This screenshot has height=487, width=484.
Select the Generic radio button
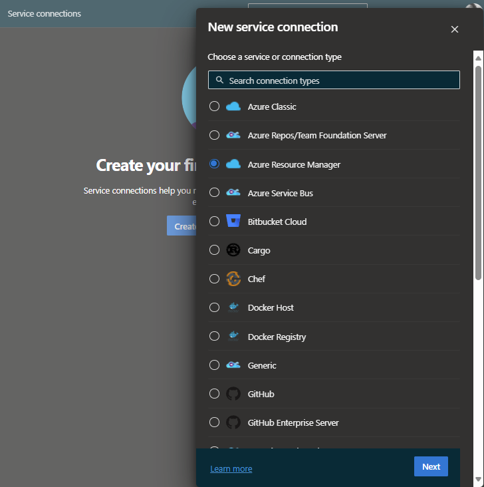click(x=214, y=365)
